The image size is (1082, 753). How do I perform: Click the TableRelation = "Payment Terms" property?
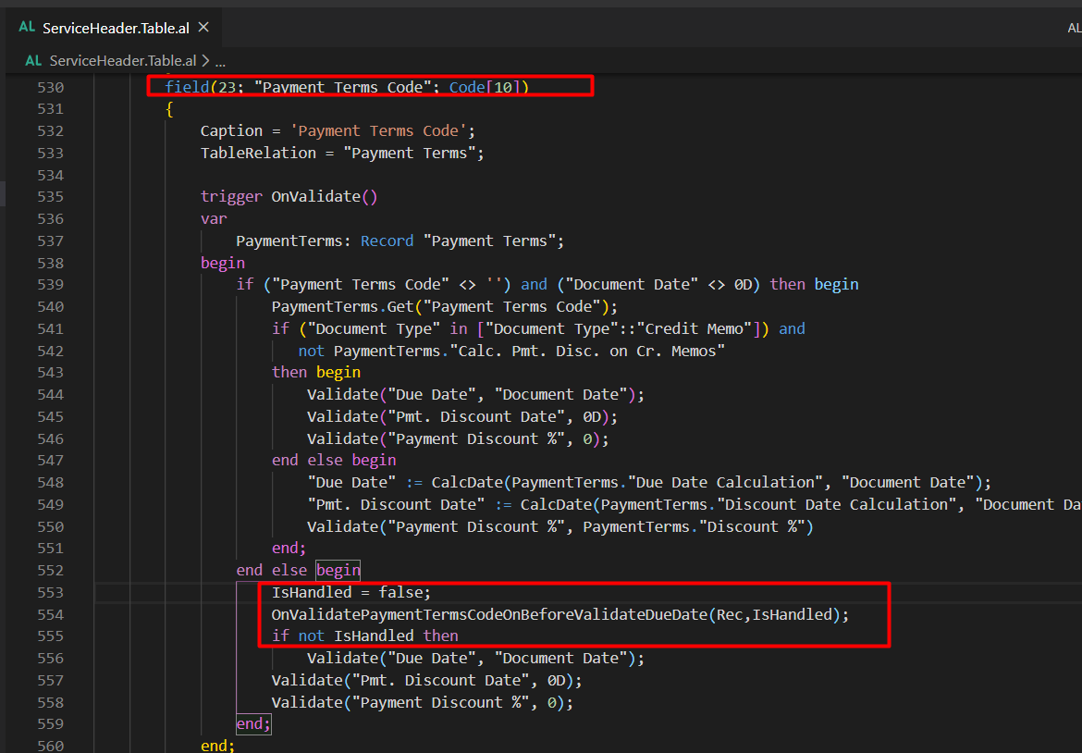click(x=342, y=154)
